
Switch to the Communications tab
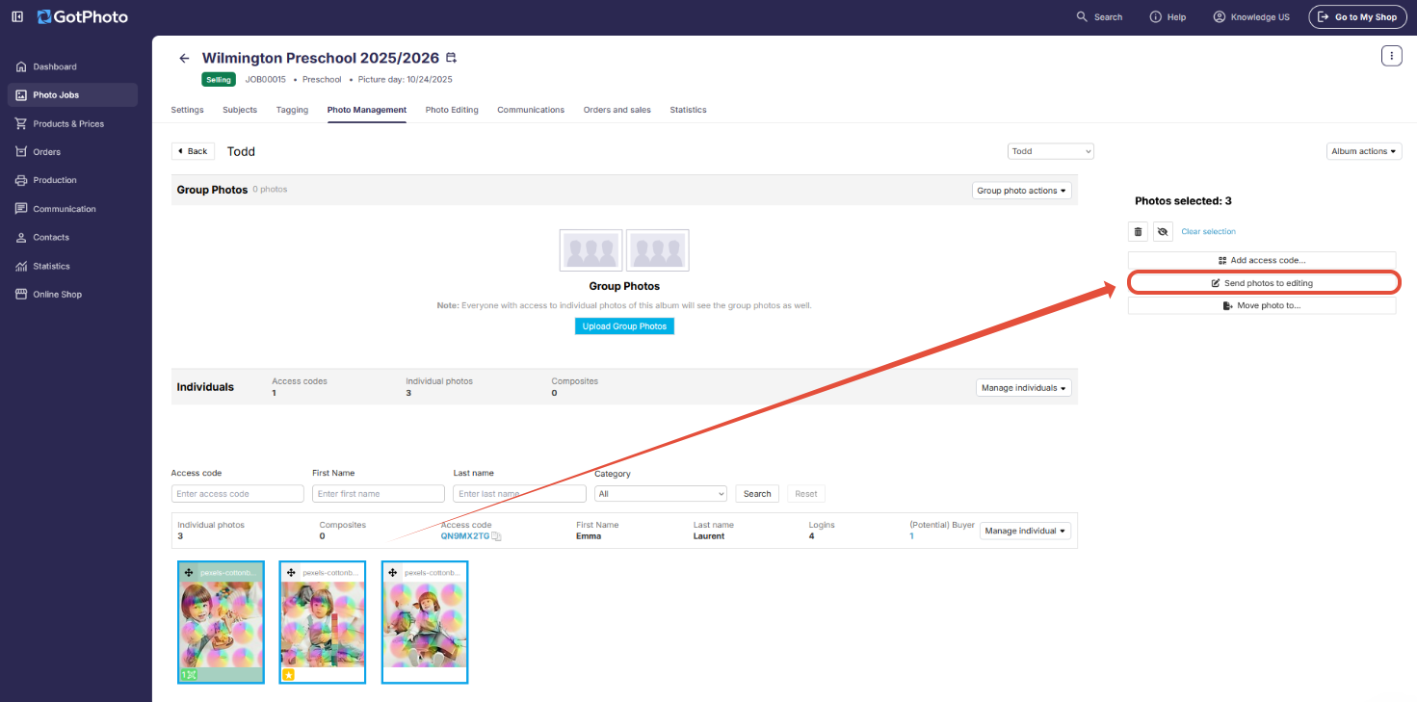[x=531, y=110]
